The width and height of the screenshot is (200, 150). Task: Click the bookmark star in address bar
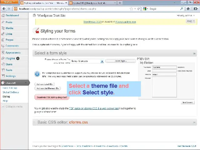[x=131, y=9]
